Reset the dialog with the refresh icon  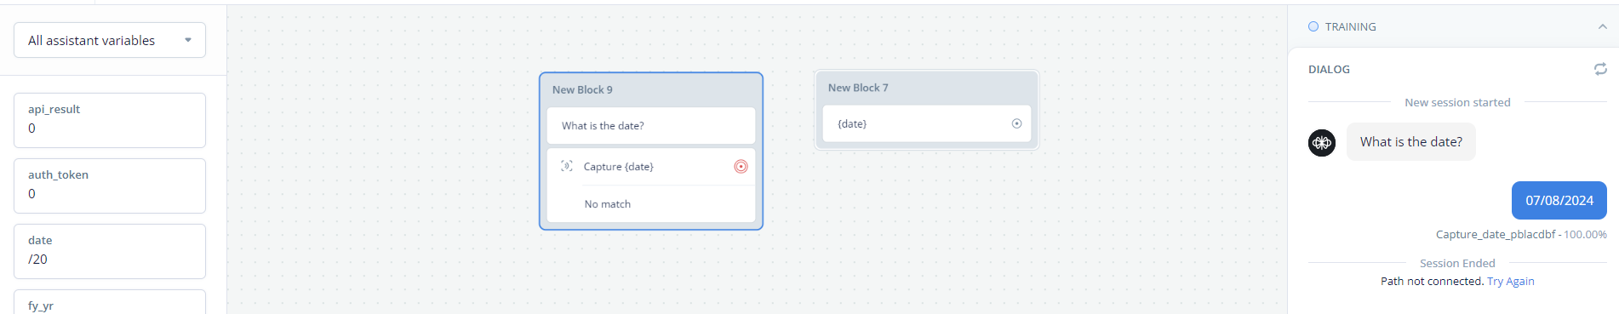tap(1600, 69)
